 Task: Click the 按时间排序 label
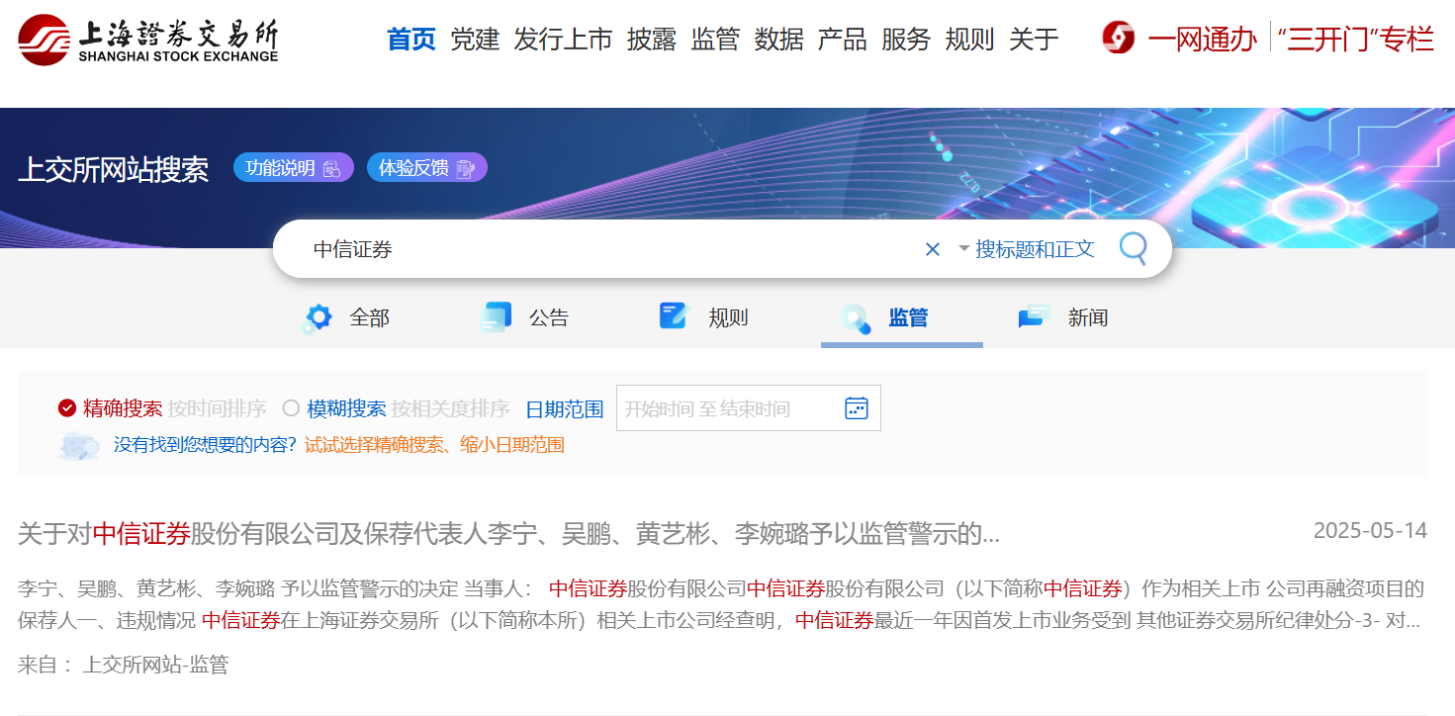point(217,408)
